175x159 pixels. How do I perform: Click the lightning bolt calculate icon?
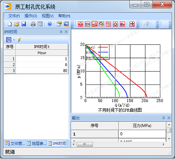click(x=19, y=40)
